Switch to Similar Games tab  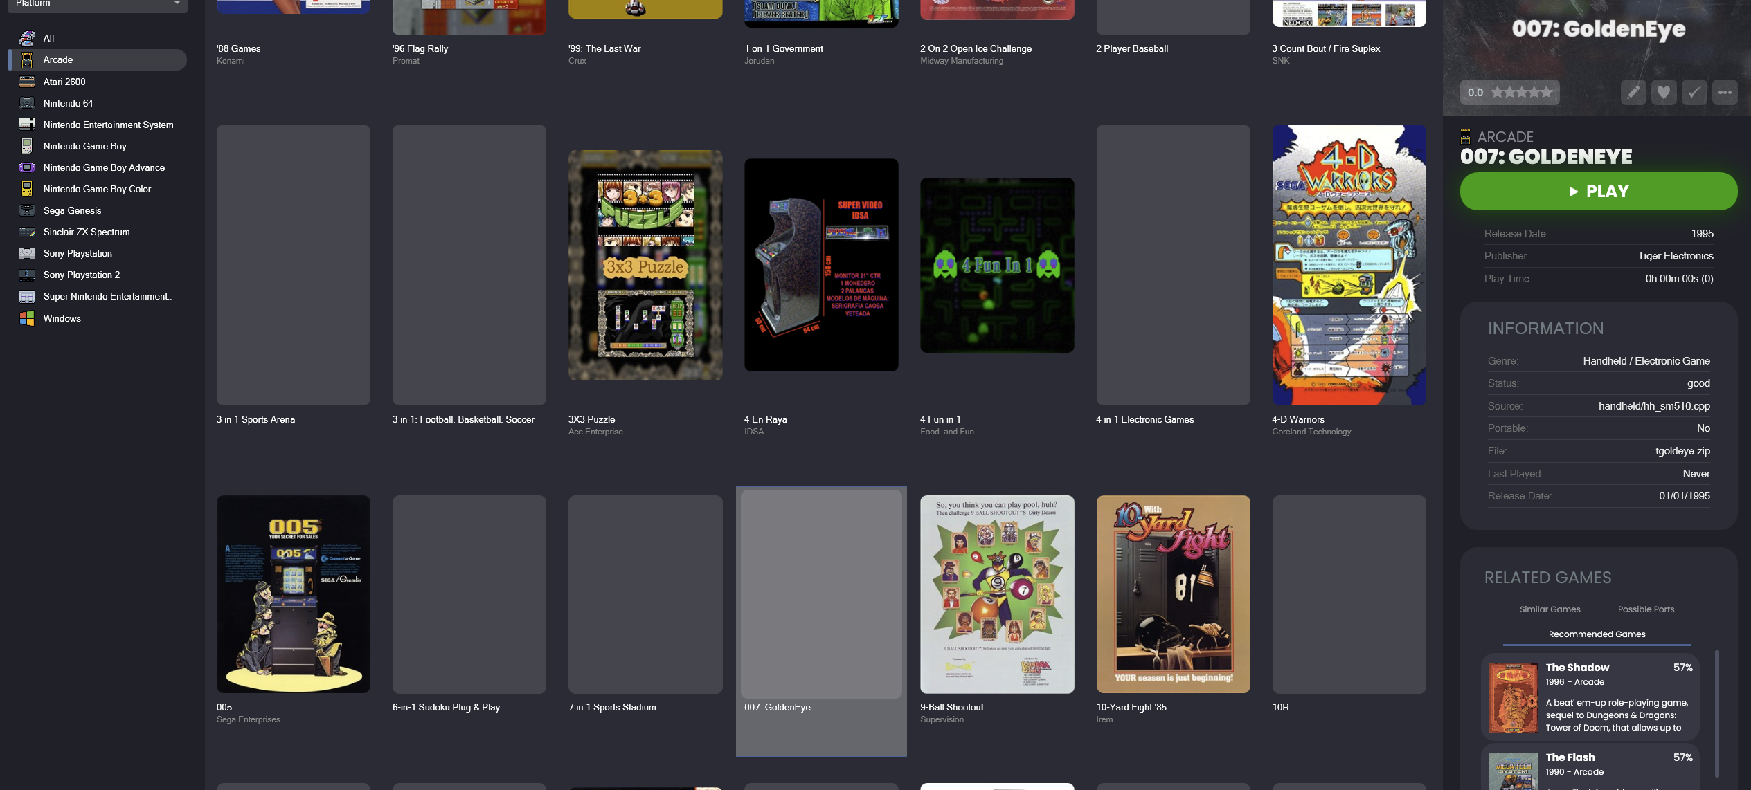click(1550, 609)
